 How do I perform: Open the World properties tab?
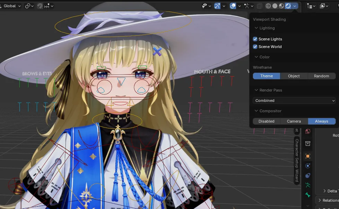(x=308, y=131)
